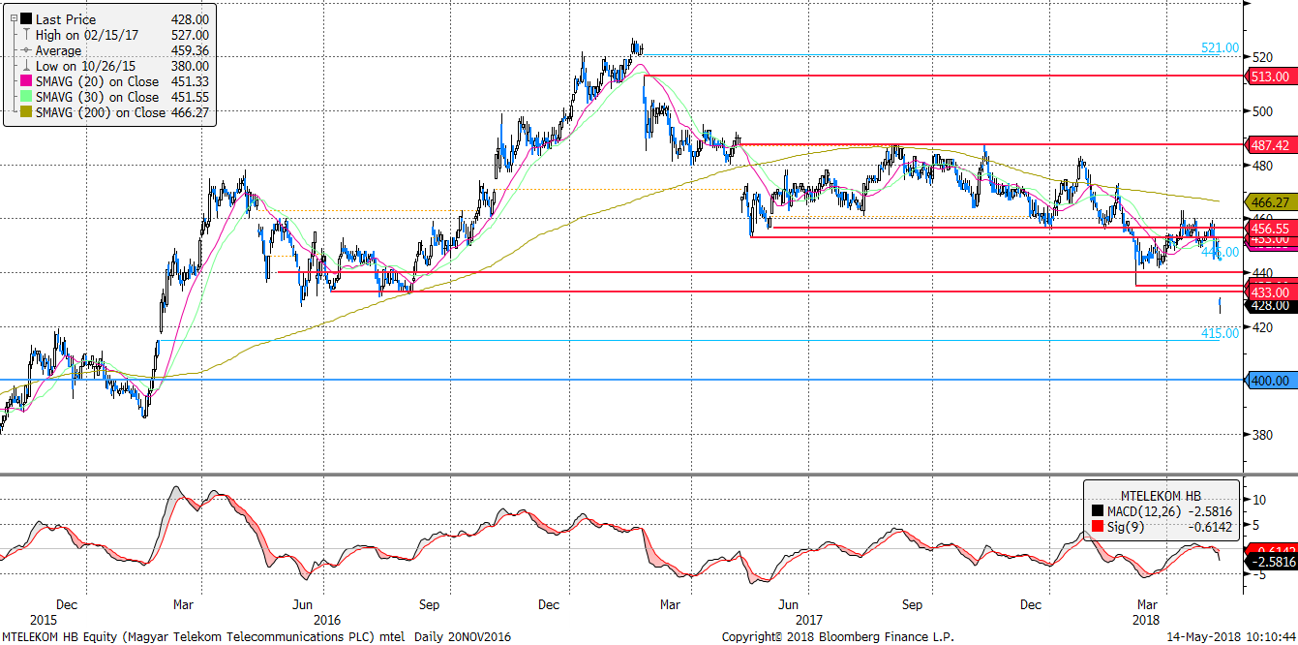Click the olive SMAVG (200) legend swatch
Viewport: 1298px width, 645px height.
[25, 112]
